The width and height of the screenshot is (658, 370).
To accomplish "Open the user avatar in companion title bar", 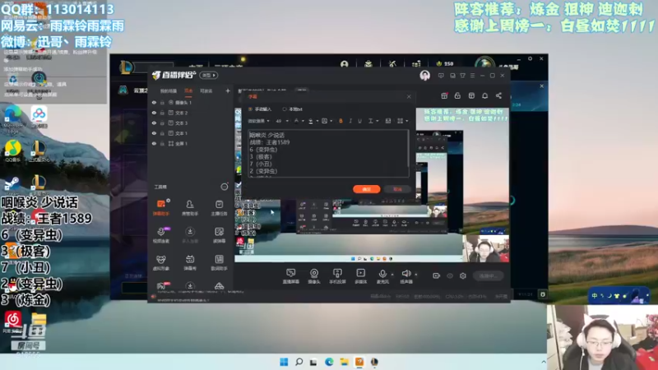I will pyautogui.click(x=424, y=76).
